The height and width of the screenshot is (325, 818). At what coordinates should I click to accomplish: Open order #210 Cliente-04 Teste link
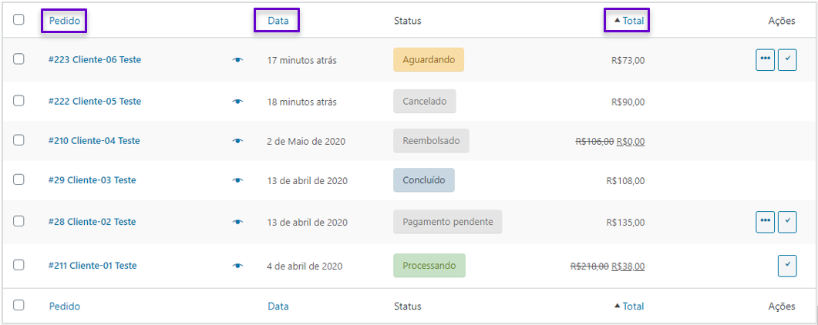point(94,141)
